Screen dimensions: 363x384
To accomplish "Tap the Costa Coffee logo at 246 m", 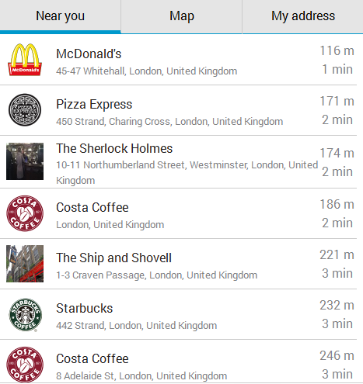I will pyautogui.click(x=25, y=365).
